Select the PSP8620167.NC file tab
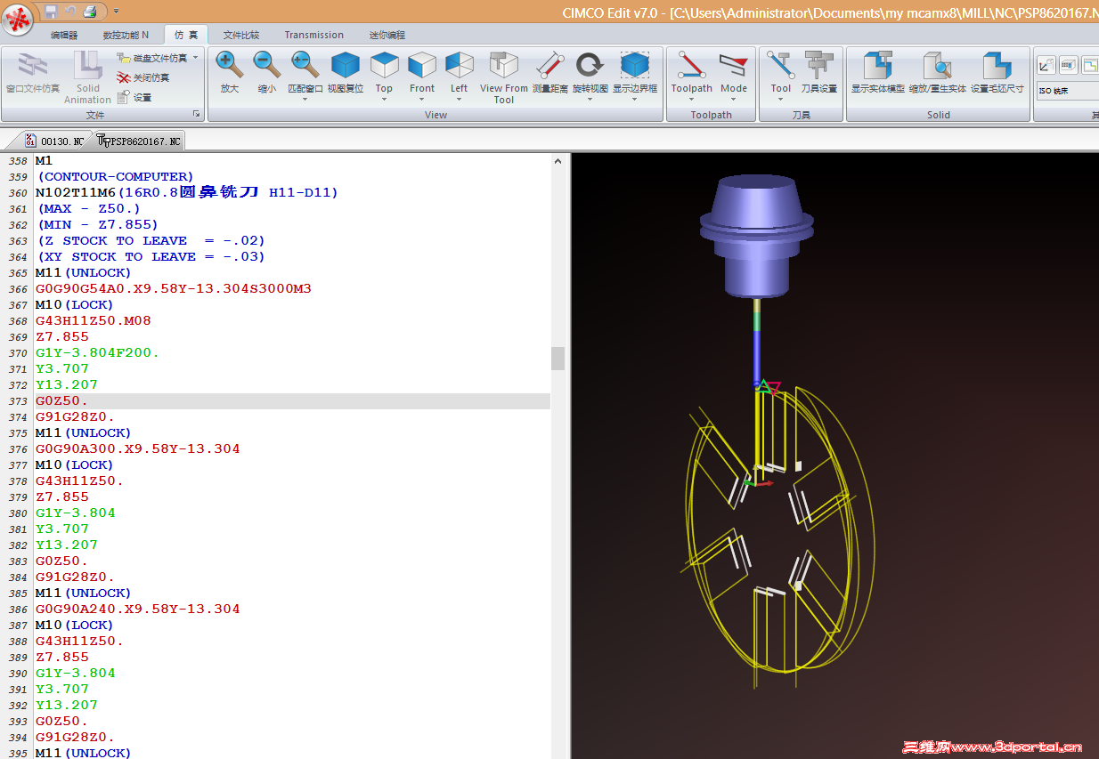 click(138, 141)
